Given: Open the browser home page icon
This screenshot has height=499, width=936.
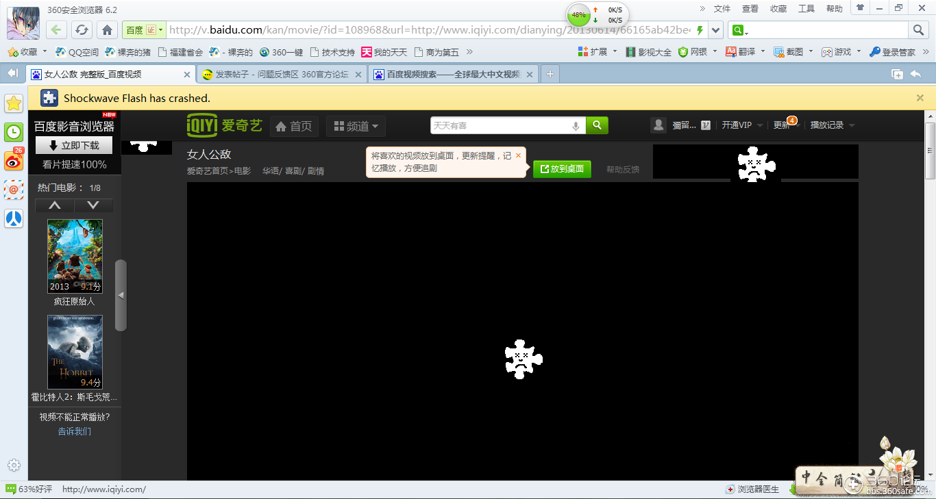Looking at the screenshot, I should tap(107, 30).
